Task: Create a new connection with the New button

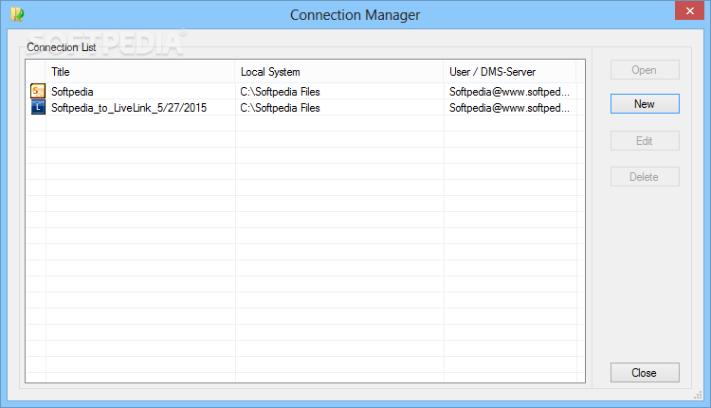Action: (x=645, y=104)
